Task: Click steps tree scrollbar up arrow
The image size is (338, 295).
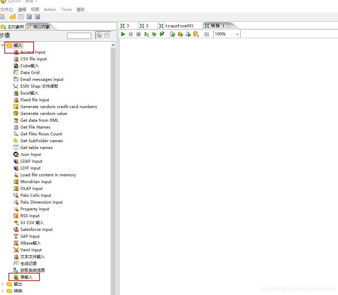Action: pos(113,45)
